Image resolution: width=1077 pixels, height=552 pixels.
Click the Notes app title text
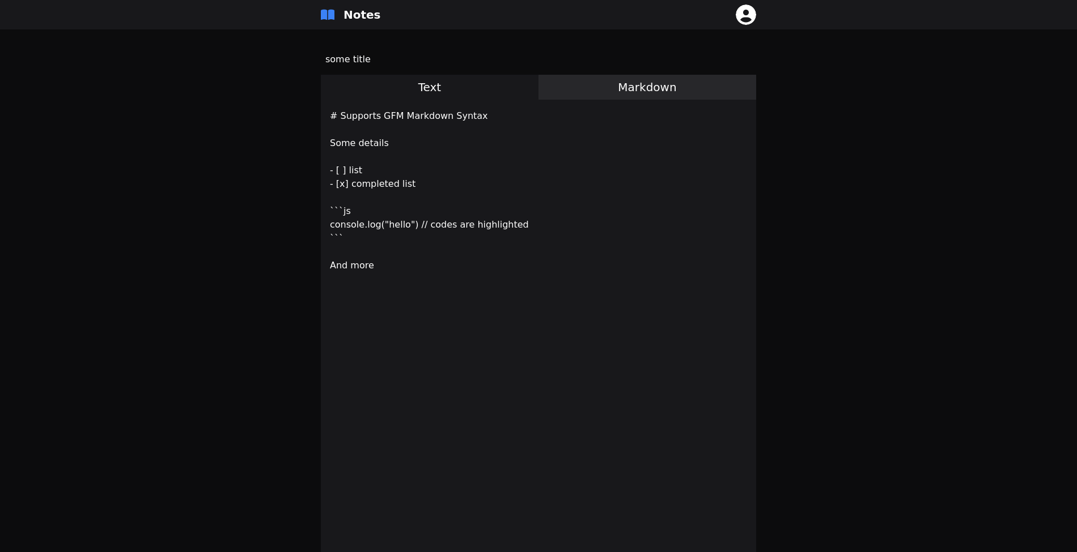(362, 15)
